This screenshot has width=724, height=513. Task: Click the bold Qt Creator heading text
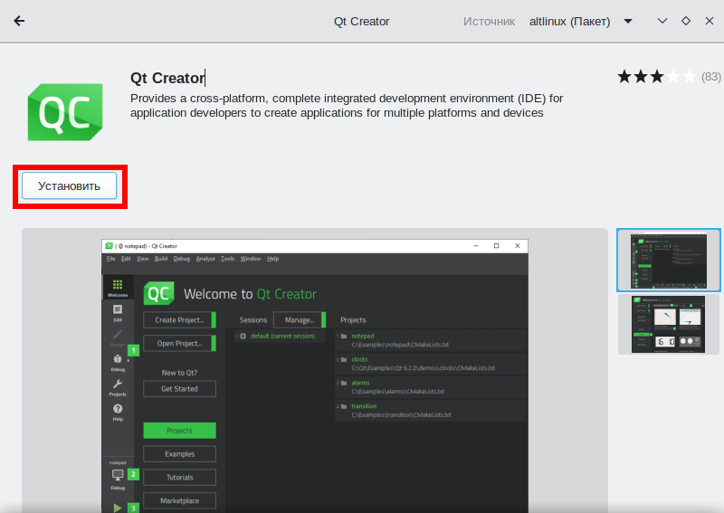point(167,78)
